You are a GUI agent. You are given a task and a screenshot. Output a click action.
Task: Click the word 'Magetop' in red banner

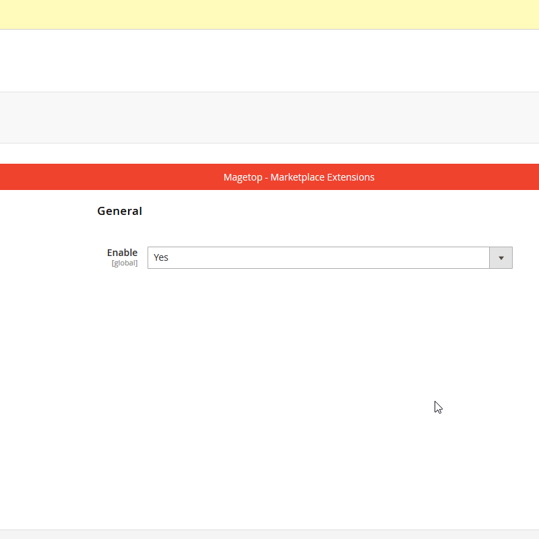click(x=243, y=177)
